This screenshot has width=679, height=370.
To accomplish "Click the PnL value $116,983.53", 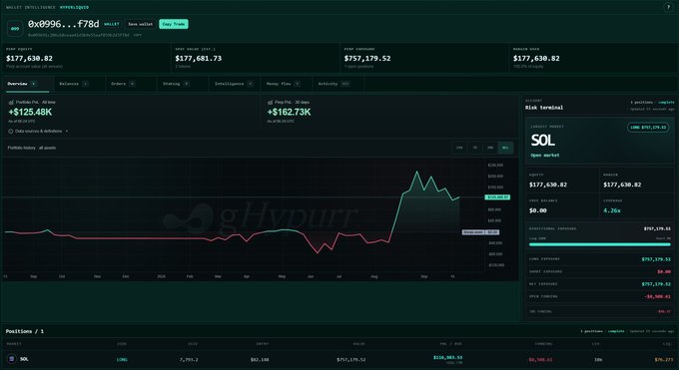I will click(x=447, y=357).
